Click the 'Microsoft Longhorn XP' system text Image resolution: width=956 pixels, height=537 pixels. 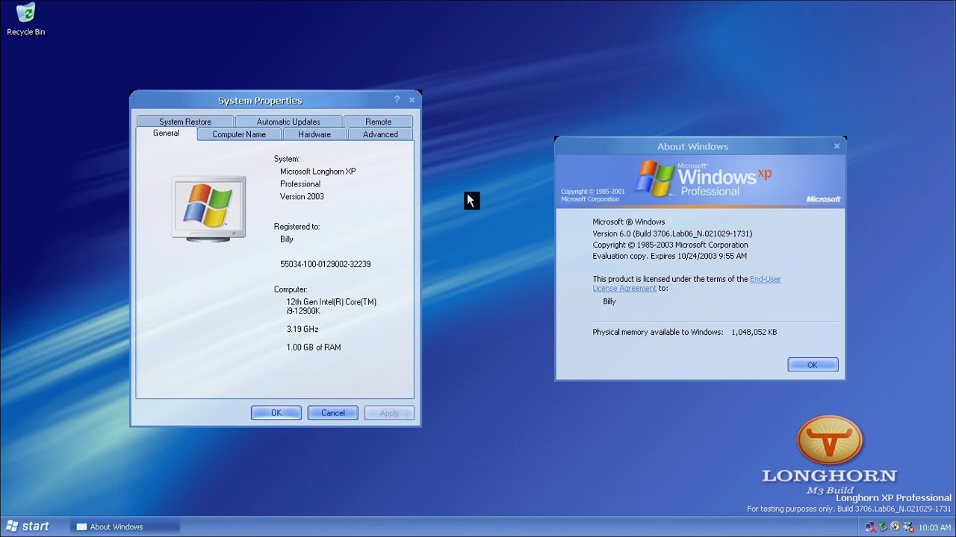pos(318,172)
